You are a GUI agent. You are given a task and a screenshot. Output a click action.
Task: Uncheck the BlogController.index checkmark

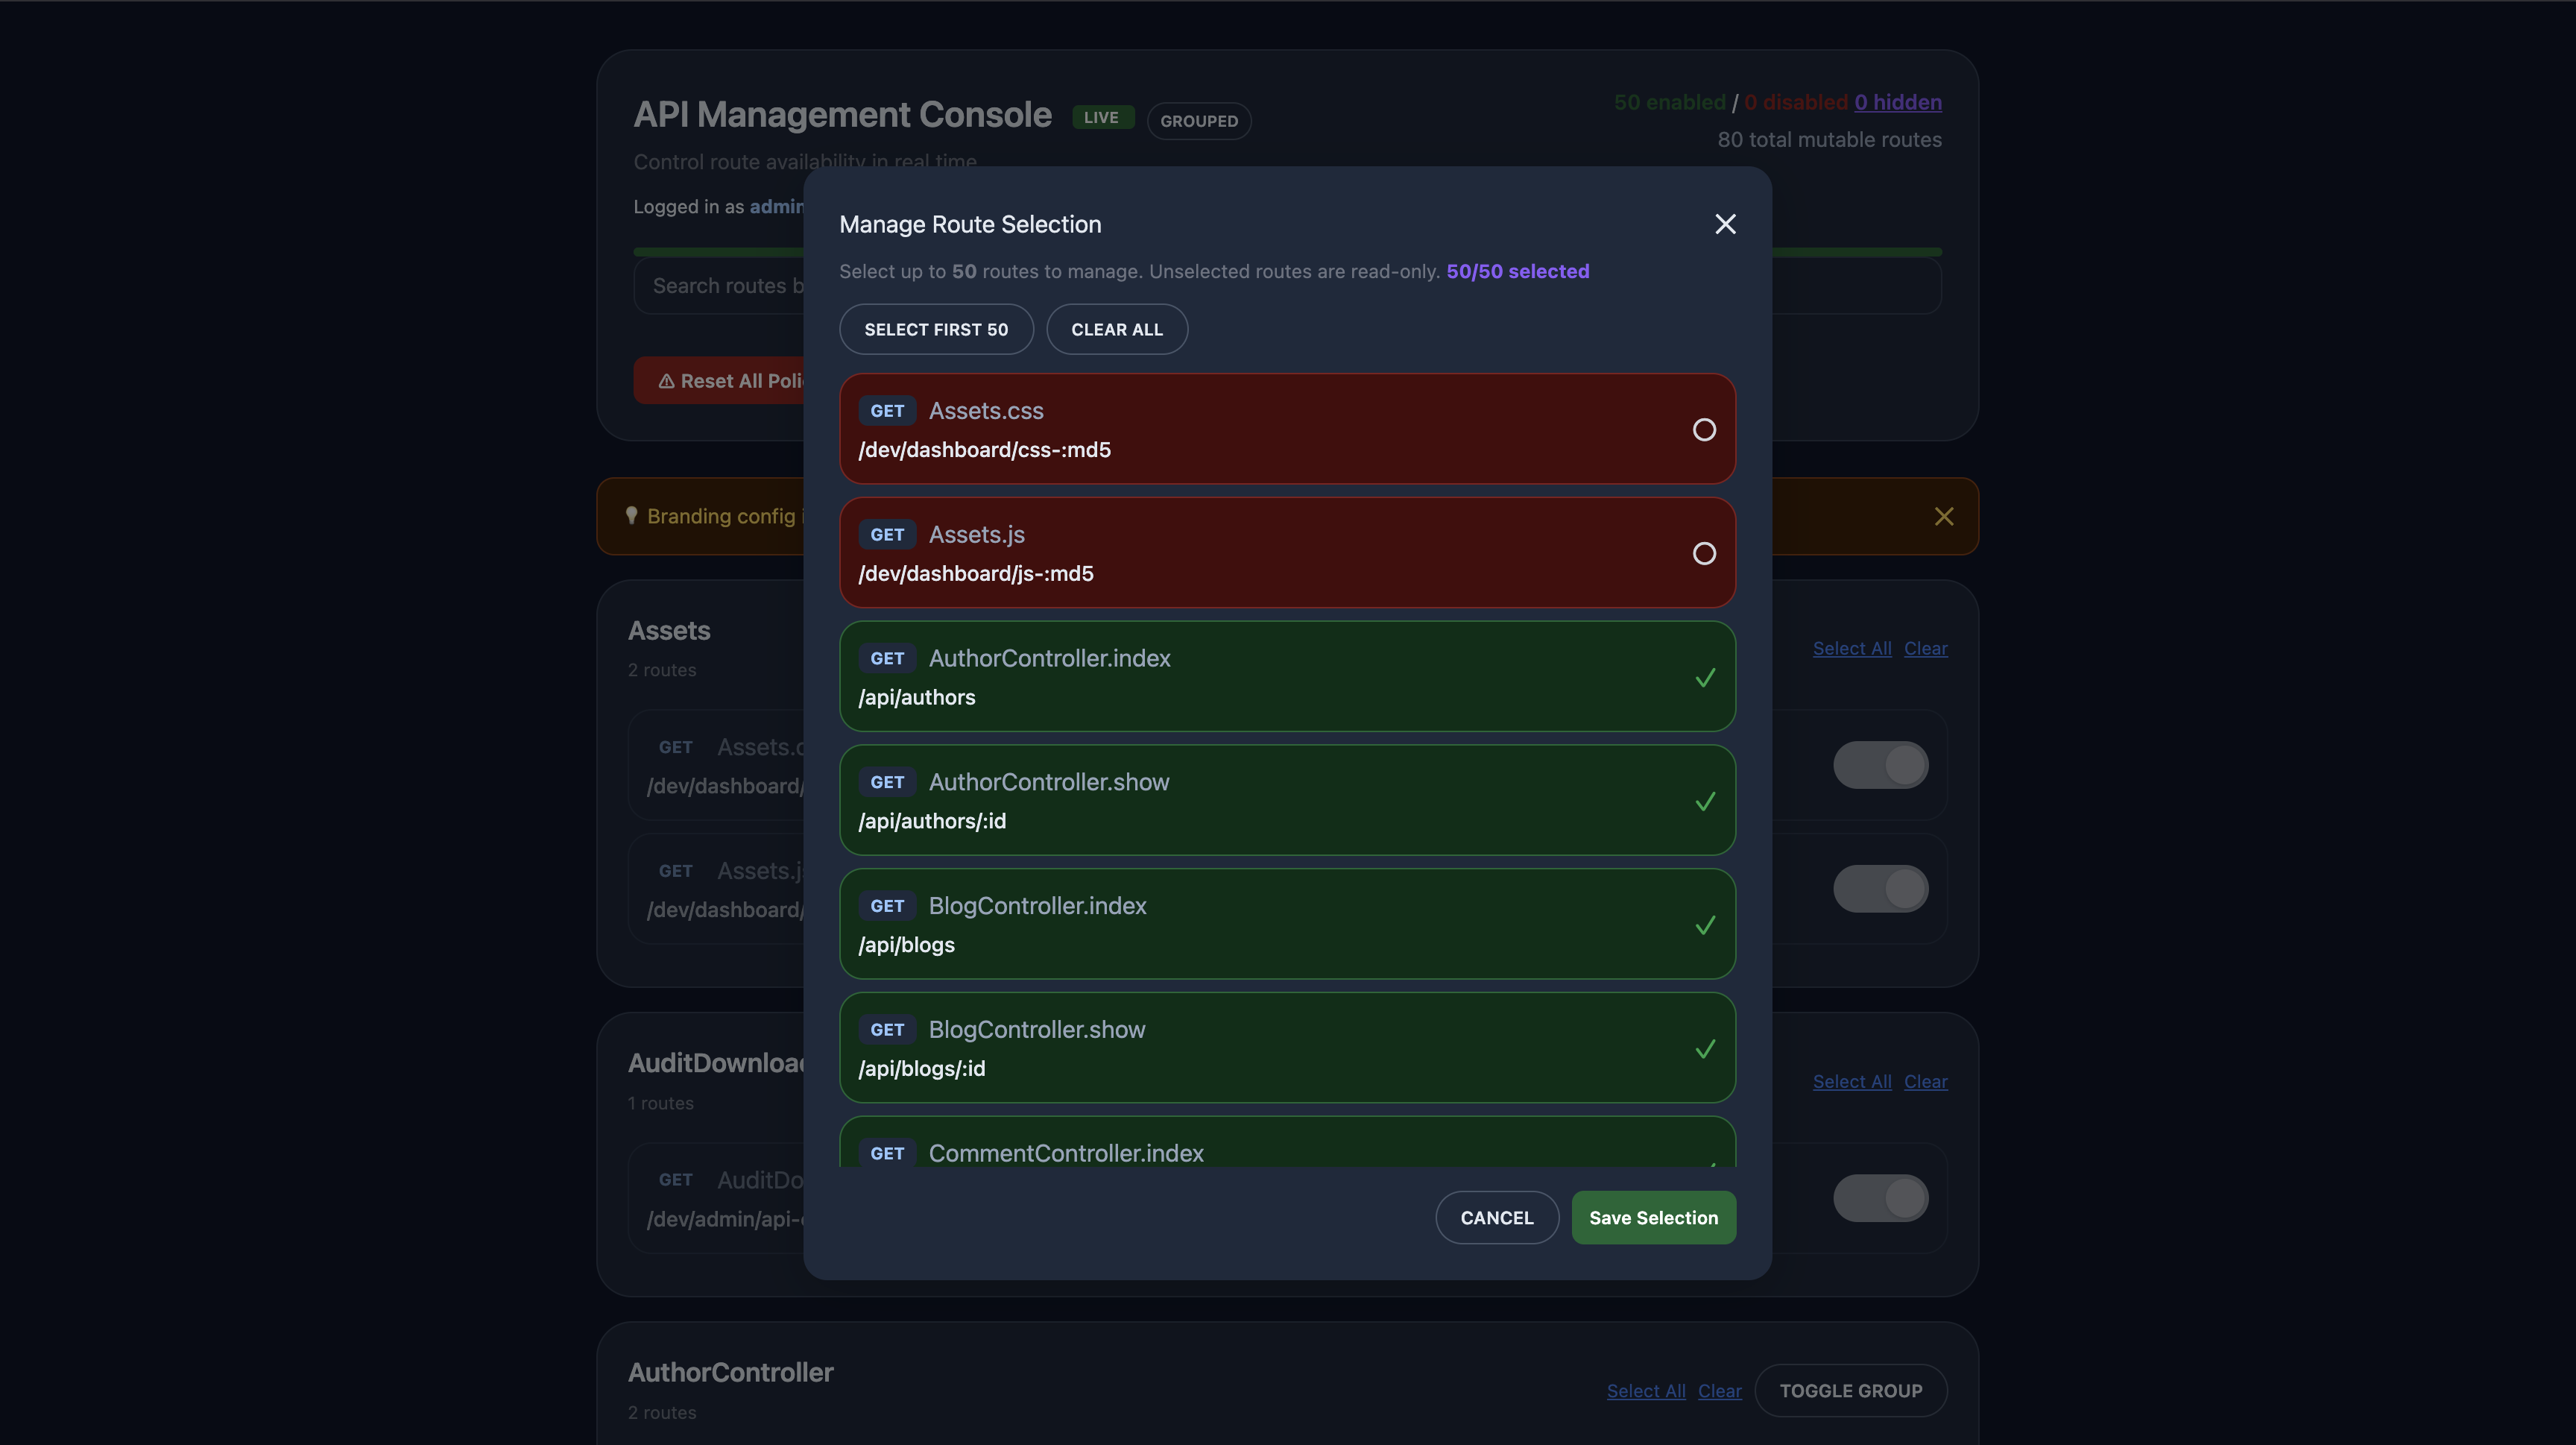[1705, 925]
